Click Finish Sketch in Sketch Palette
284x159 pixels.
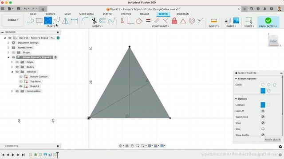(x=272, y=140)
